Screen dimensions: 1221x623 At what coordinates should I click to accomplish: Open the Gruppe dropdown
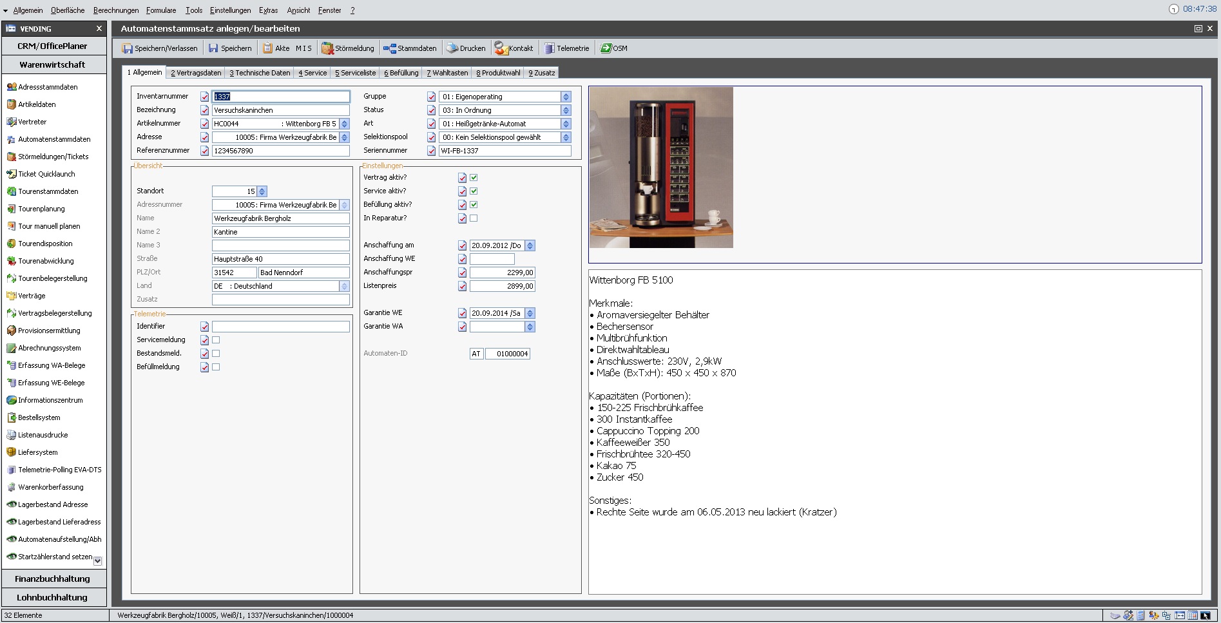click(x=566, y=97)
